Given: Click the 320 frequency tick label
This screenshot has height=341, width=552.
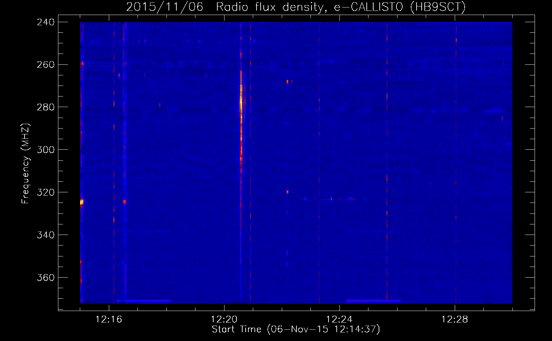Looking at the screenshot, I should click(x=46, y=193).
